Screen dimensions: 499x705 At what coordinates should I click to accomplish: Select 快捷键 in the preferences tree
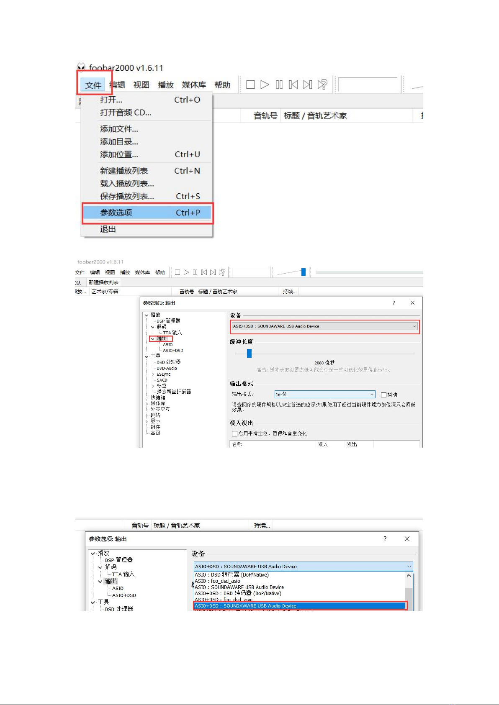tap(158, 397)
